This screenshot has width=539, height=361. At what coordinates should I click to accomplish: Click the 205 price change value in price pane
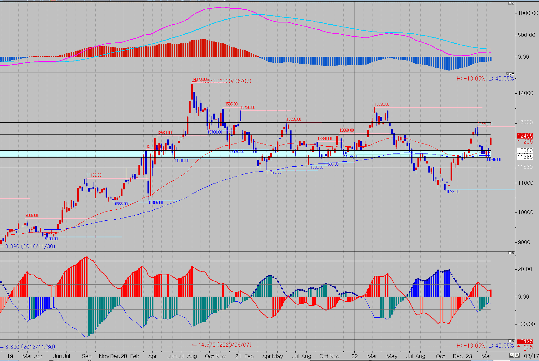(528, 142)
